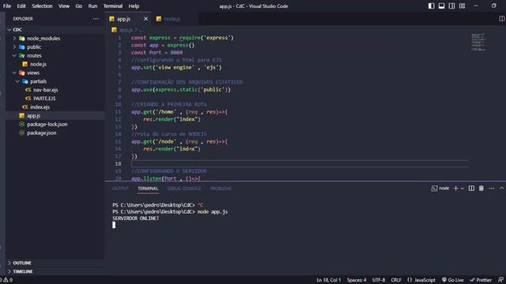506x284 pixels.
Task: Select app.js in the explorer tree
Action: click(55, 116)
